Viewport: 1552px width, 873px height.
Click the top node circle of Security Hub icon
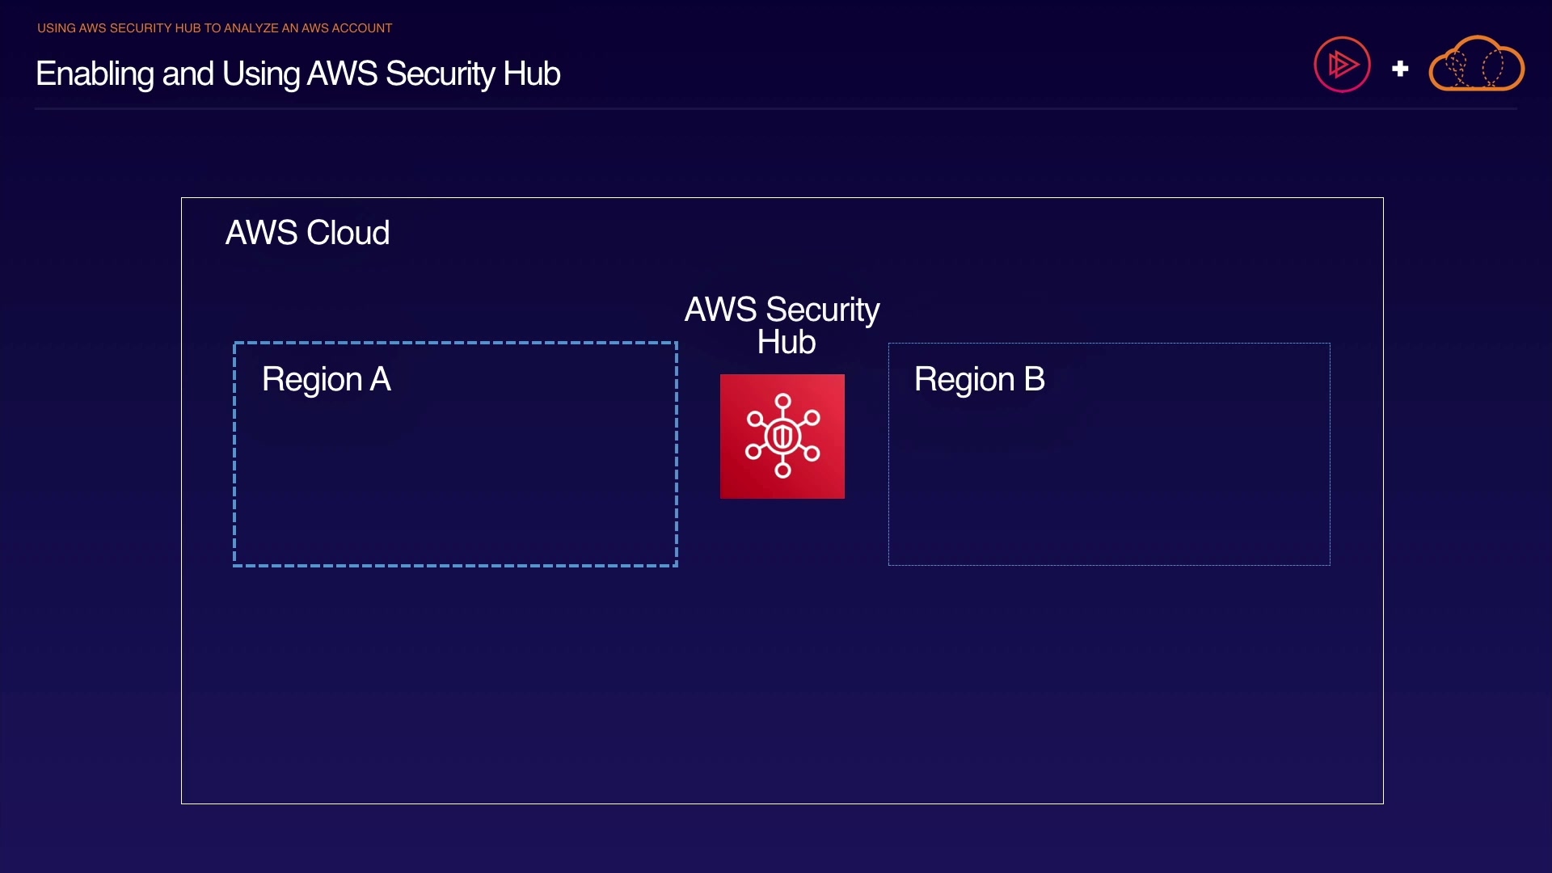[x=782, y=401]
